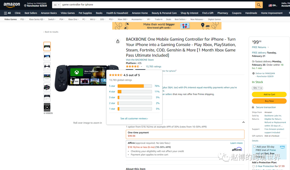Open the Clinic nav item
290x170 pixels.
point(17,13)
